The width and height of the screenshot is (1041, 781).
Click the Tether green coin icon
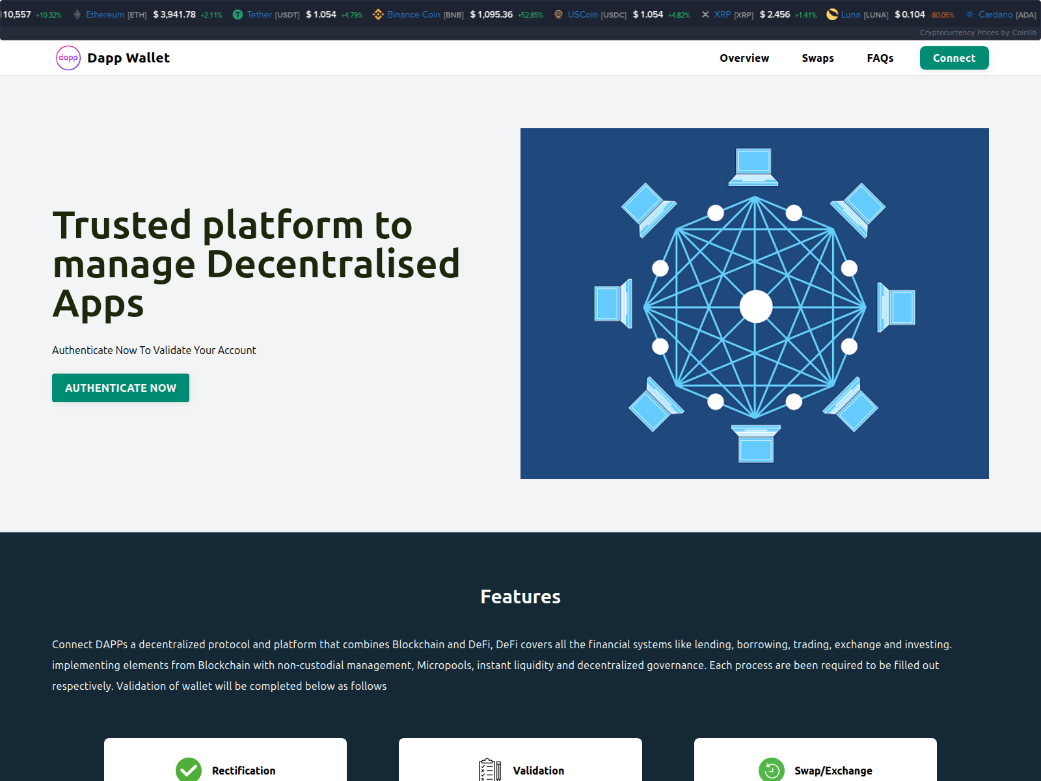click(237, 14)
